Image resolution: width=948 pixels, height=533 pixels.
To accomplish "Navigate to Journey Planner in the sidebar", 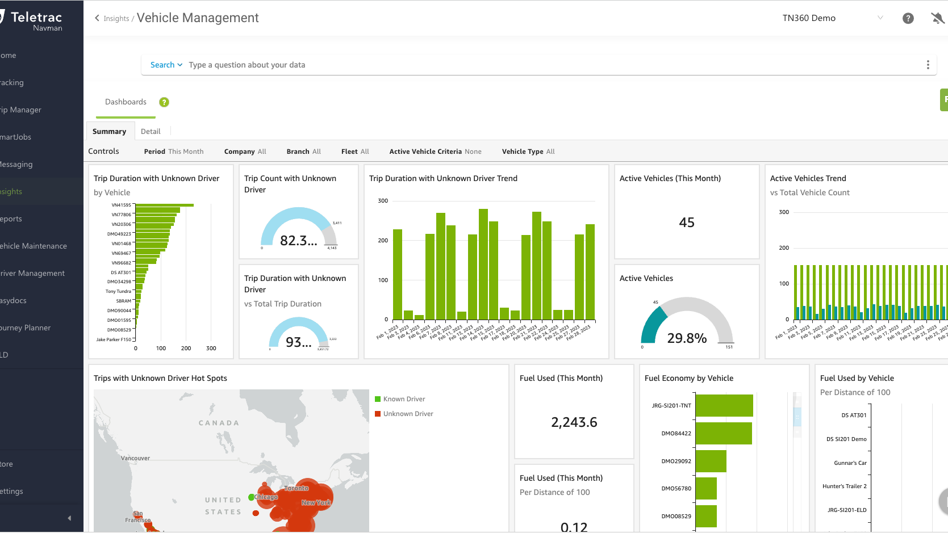I will [x=26, y=328].
